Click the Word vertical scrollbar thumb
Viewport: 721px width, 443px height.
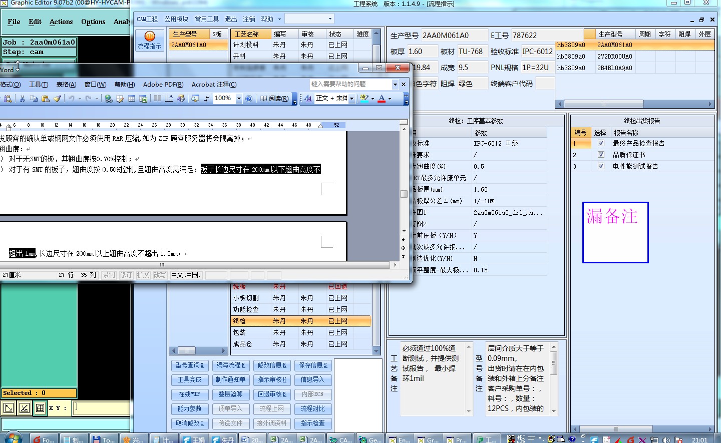404,194
